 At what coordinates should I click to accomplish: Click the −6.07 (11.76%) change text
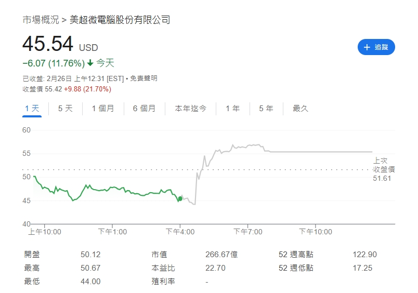[x=54, y=63]
